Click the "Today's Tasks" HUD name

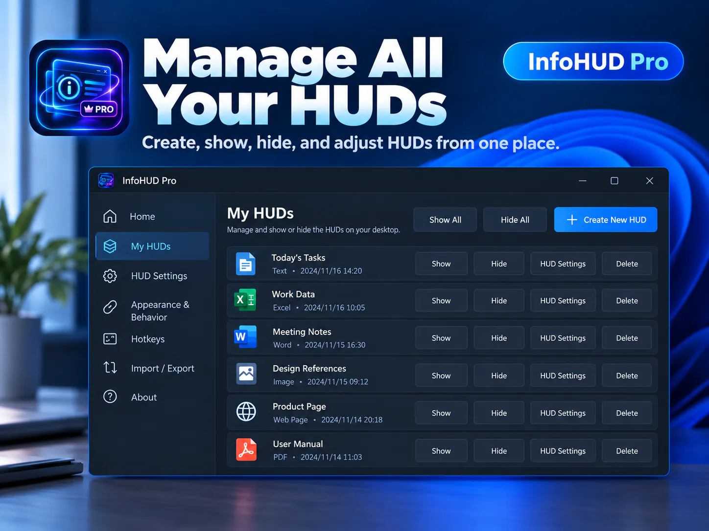point(298,258)
